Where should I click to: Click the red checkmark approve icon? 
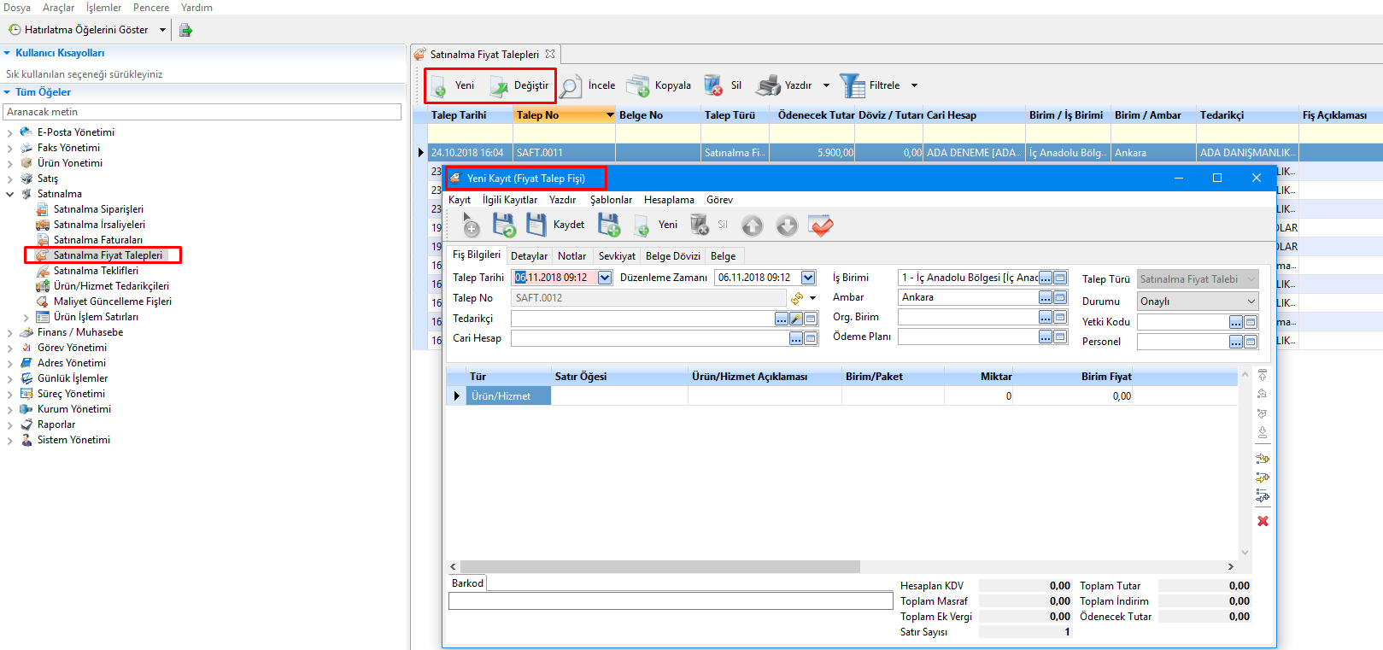[x=821, y=225]
